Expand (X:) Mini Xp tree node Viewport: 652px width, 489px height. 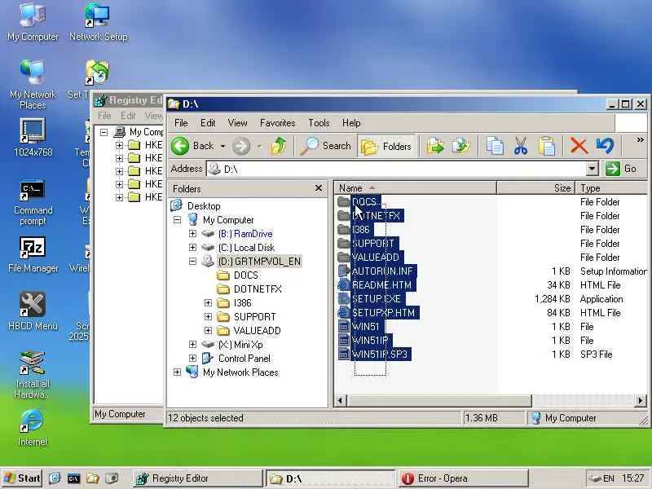[x=192, y=344]
